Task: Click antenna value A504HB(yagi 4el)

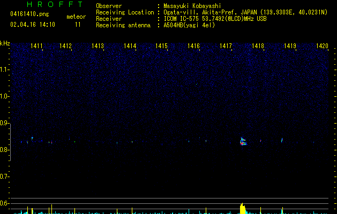Action: coord(189,25)
